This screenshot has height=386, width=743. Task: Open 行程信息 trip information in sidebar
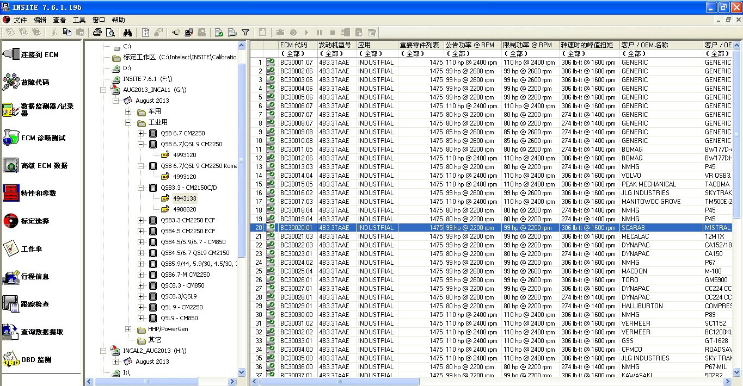[x=26, y=277]
